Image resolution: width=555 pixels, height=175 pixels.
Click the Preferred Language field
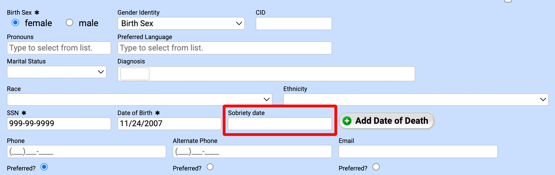pyautogui.click(x=225, y=48)
